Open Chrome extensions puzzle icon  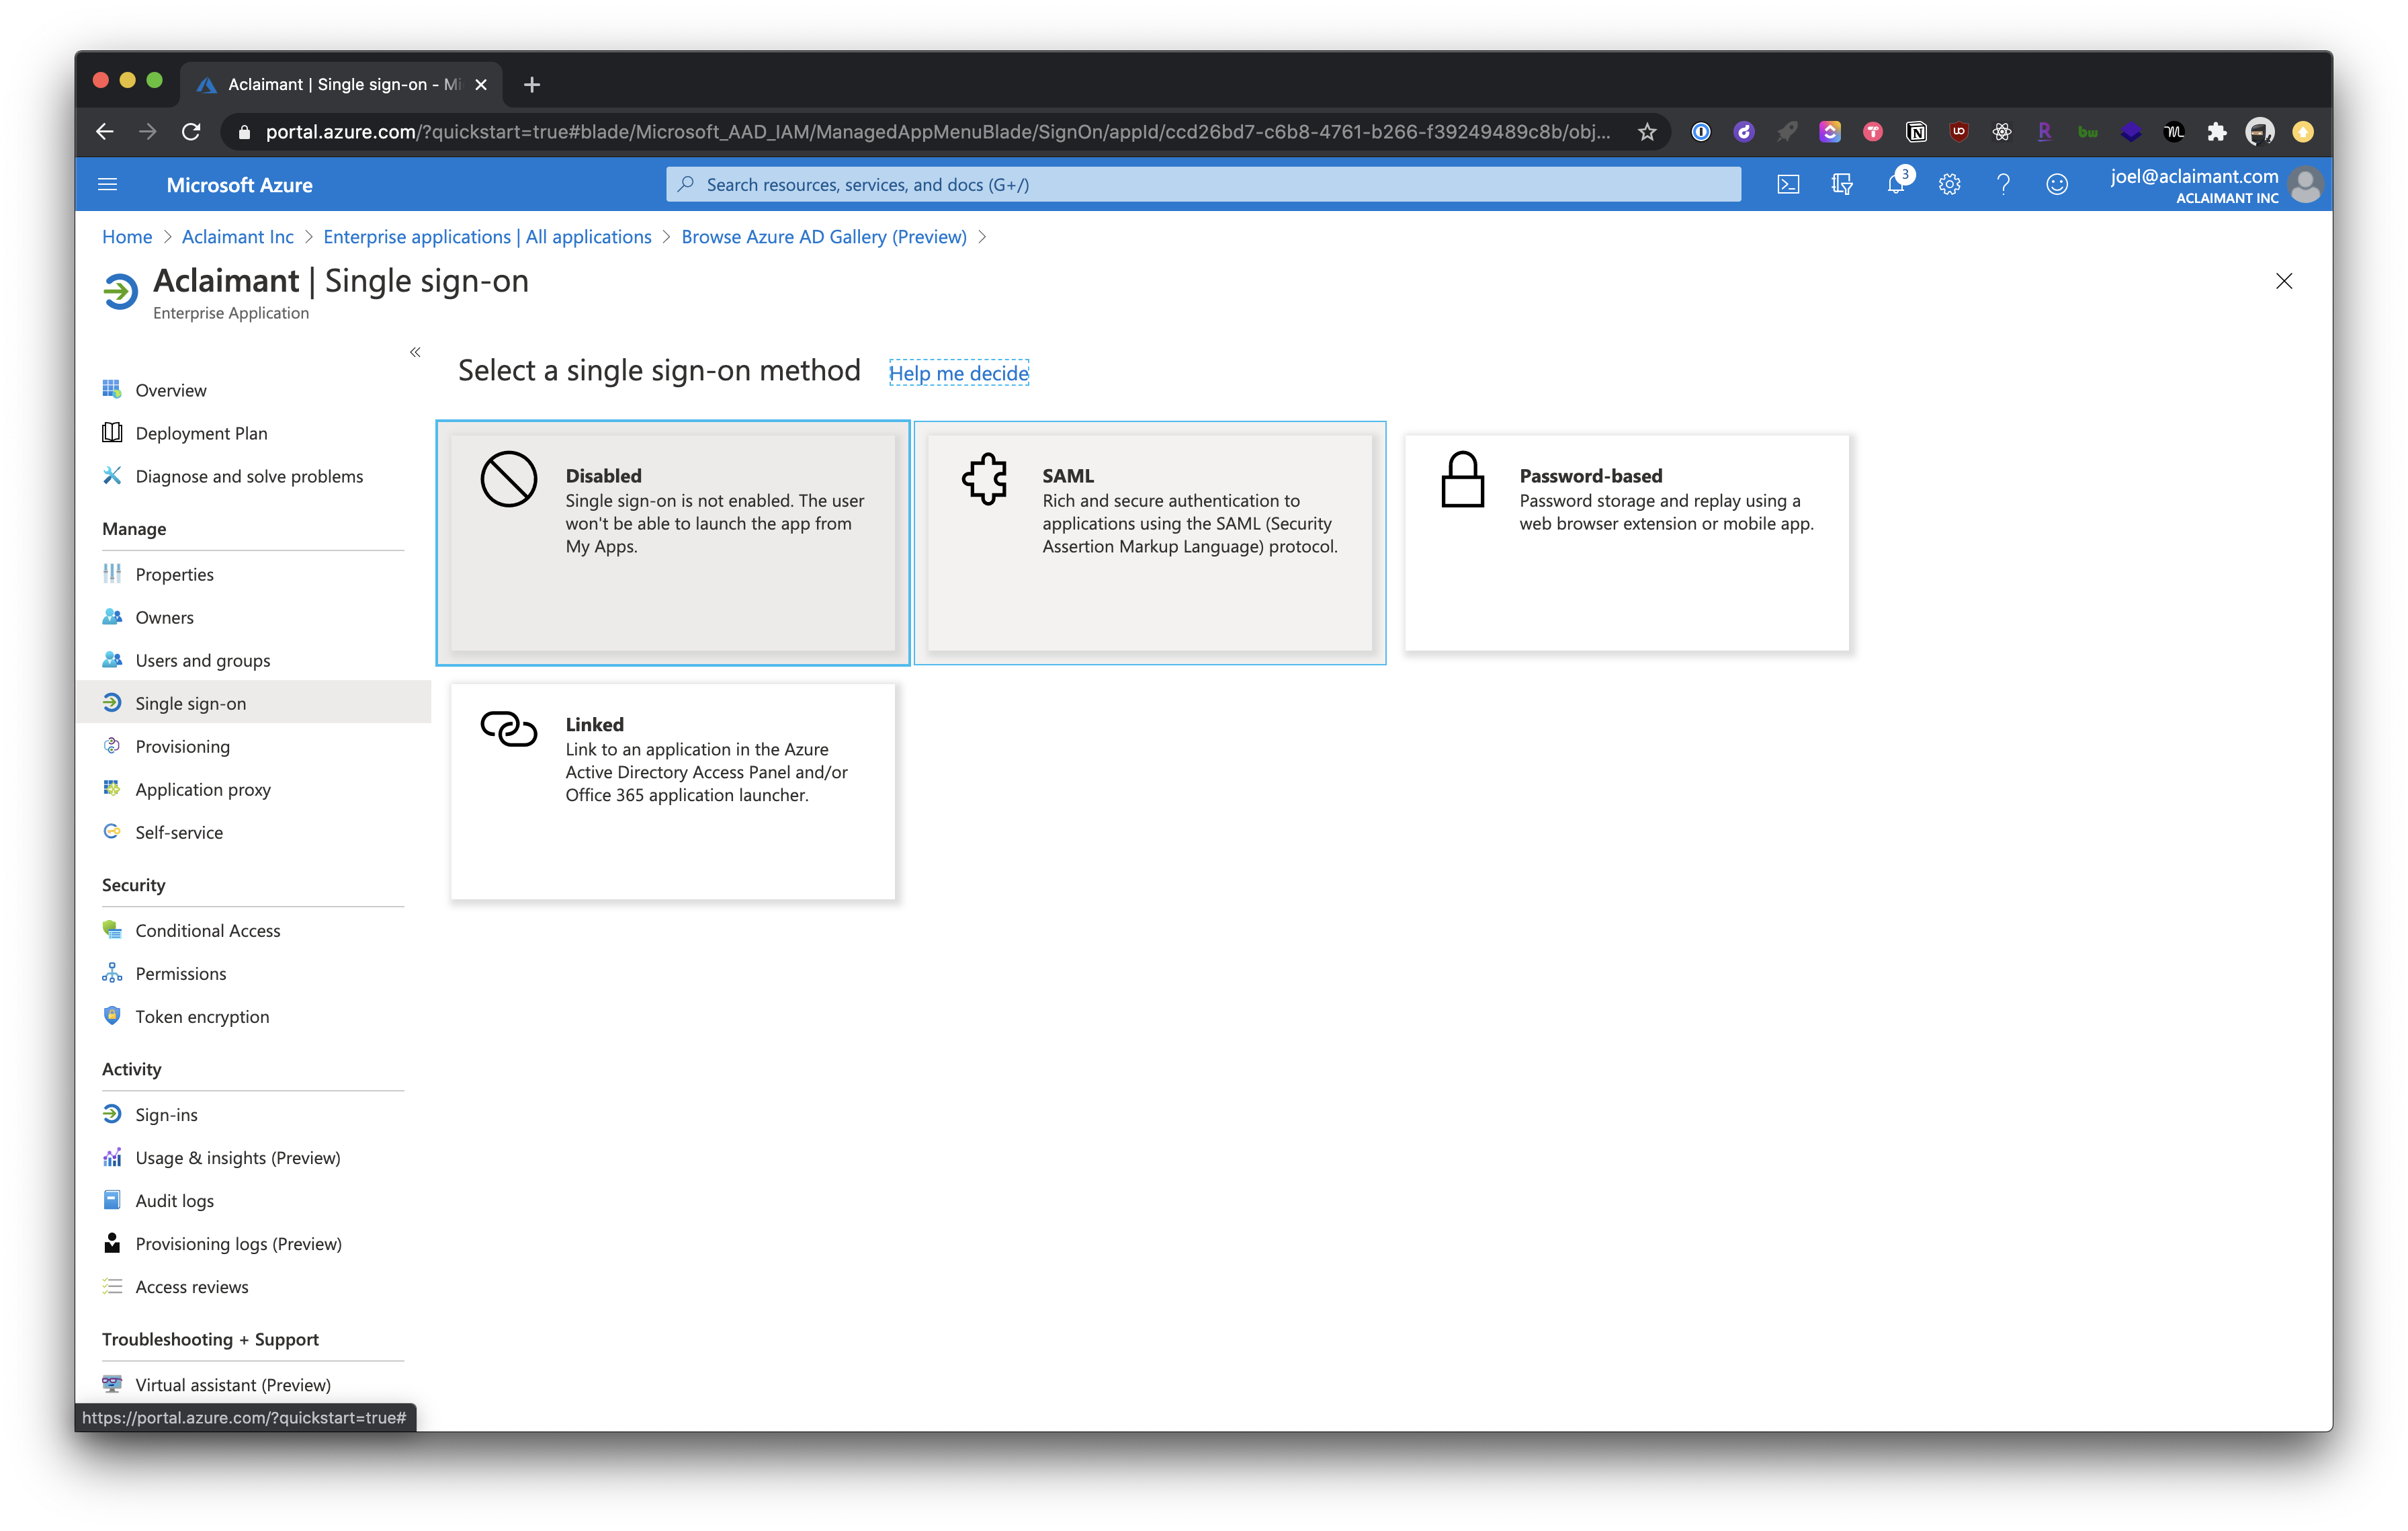pos(2216,132)
